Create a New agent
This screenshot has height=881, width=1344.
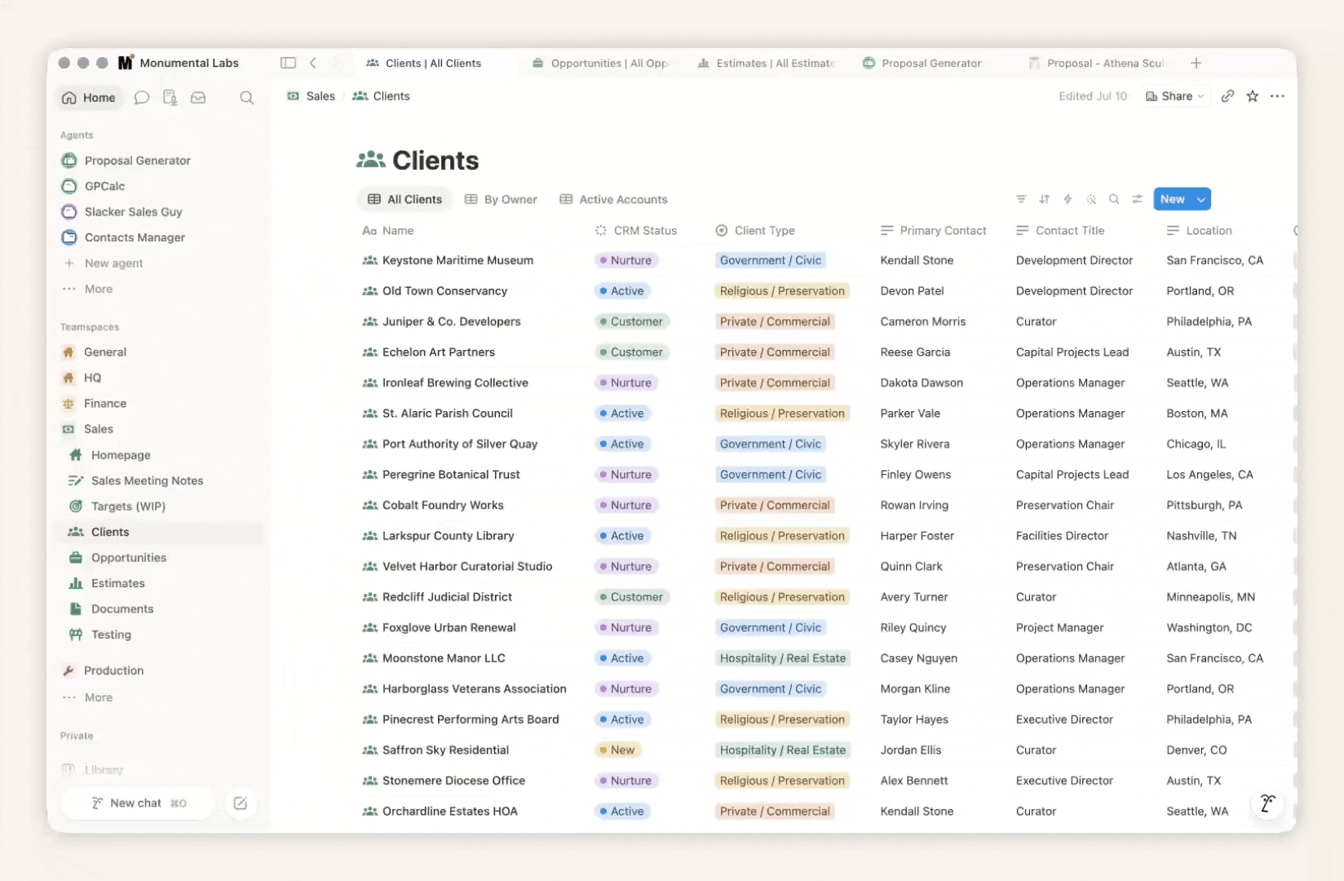tap(113, 263)
